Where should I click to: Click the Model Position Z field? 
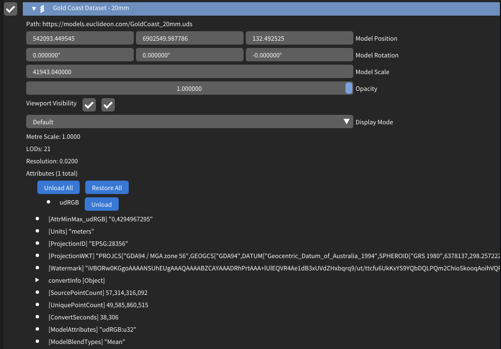point(299,38)
